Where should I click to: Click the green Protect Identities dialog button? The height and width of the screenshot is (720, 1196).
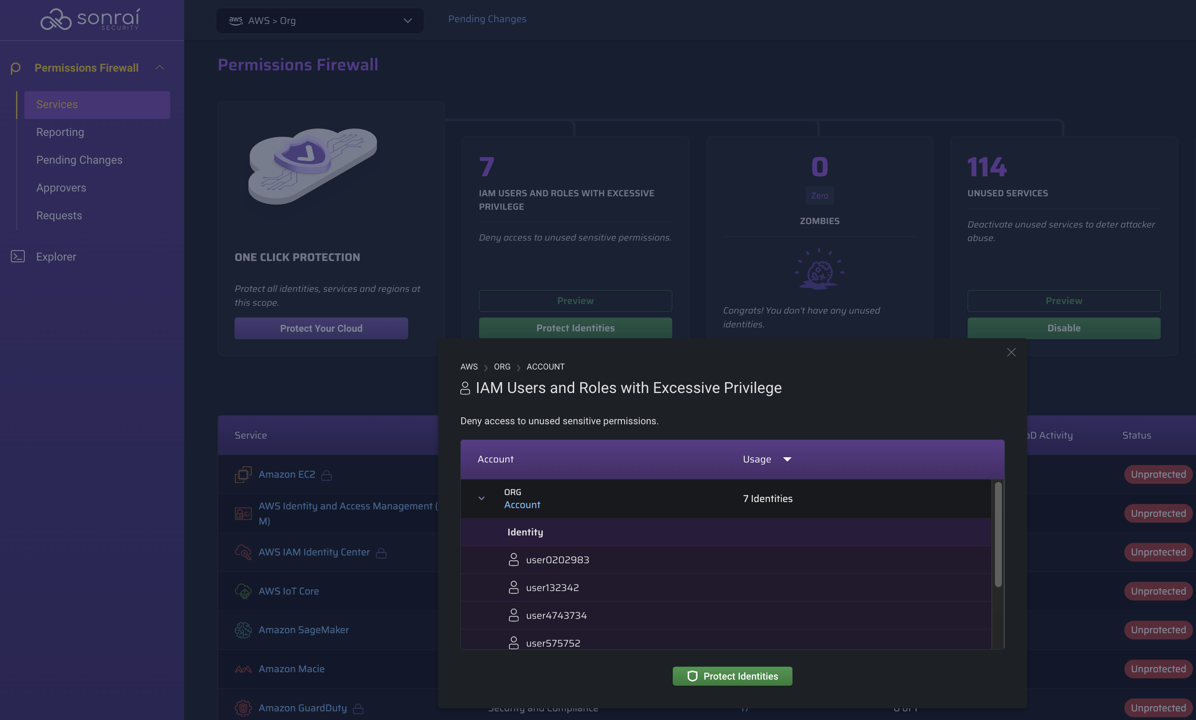733,676
